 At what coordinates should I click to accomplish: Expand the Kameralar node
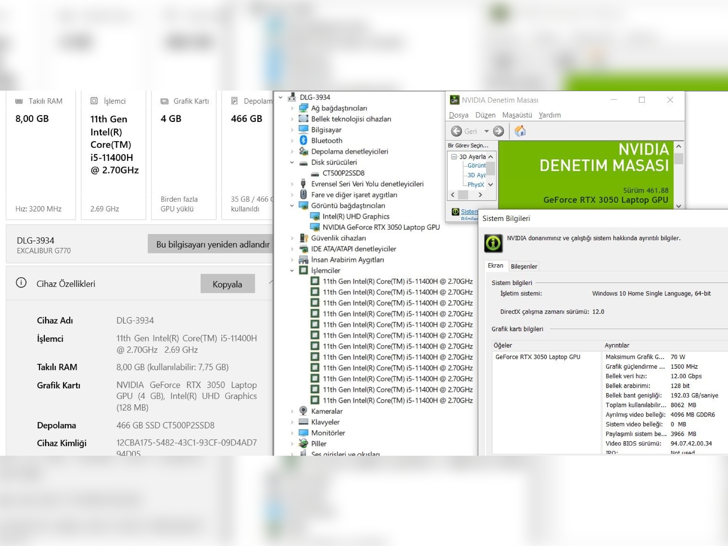point(292,411)
